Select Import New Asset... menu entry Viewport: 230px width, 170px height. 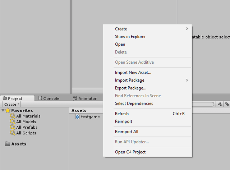click(x=133, y=73)
